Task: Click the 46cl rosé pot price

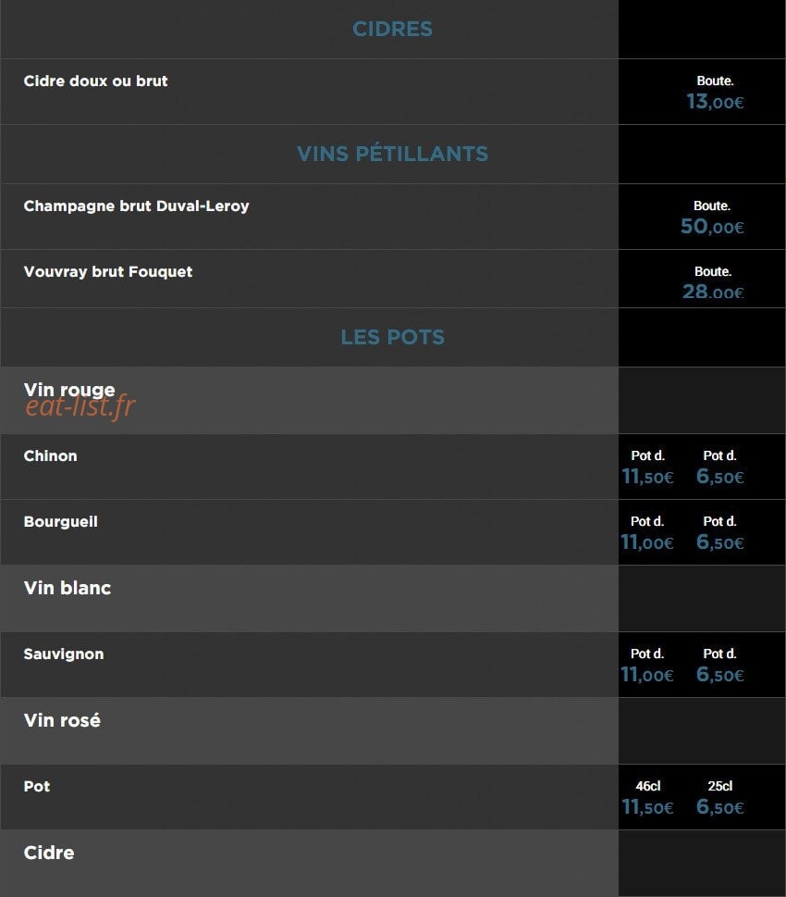Action: [647, 807]
